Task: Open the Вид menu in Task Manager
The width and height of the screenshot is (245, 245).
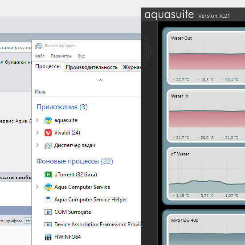Action: pyautogui.click(x=81, y=56)
